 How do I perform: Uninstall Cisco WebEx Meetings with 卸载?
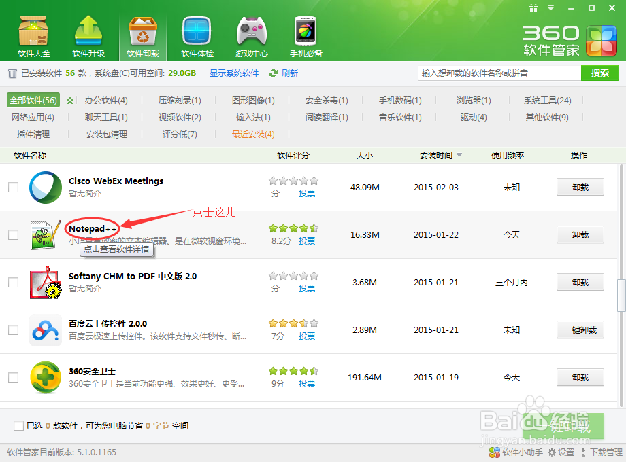[x=580, y=188]
